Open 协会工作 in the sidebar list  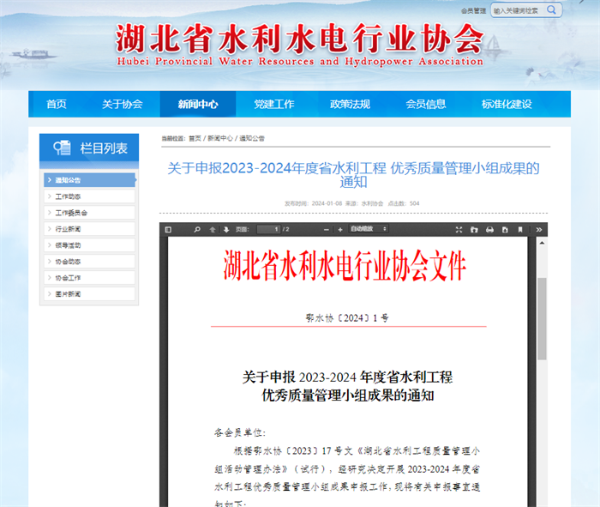point(89,278)
